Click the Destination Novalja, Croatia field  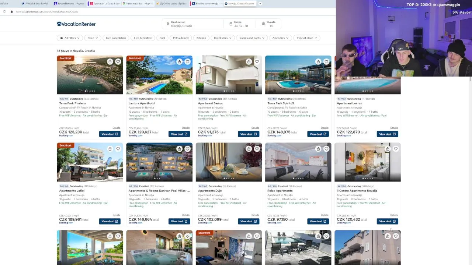(194, 24)
